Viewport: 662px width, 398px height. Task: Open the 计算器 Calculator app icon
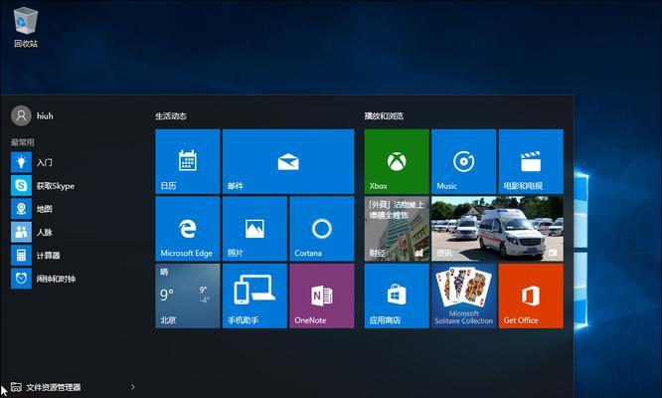tap(21, 255)
